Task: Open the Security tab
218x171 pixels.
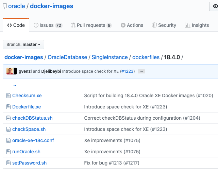Action: pyautogui.click(x=164, y=25)
